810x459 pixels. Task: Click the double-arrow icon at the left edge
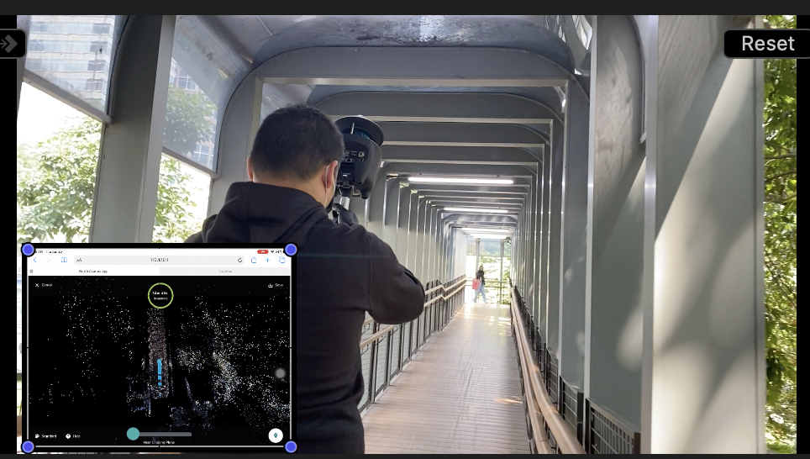pos(12,44)
